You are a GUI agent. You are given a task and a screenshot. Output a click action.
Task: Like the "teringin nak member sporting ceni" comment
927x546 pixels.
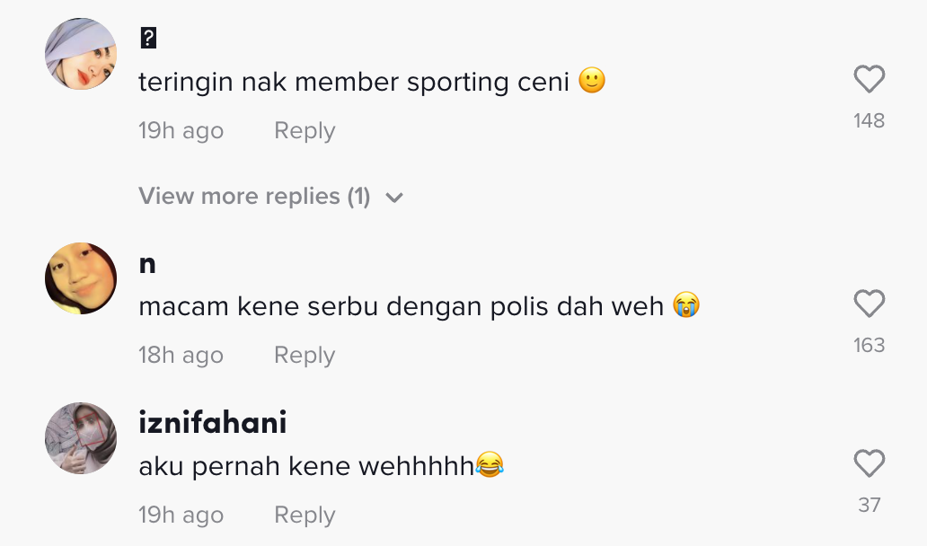tap(869, 81)
